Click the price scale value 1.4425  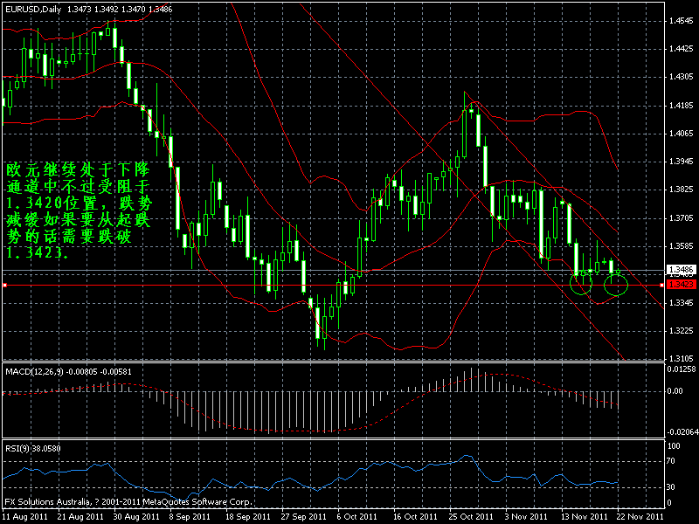click(682, 49)
